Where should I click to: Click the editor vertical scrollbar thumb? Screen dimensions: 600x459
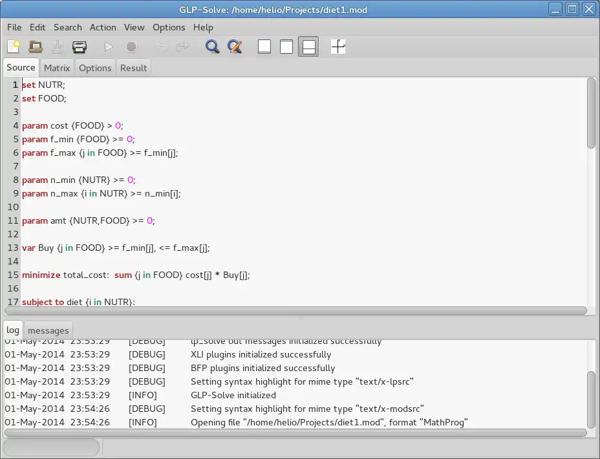(591, 113)
